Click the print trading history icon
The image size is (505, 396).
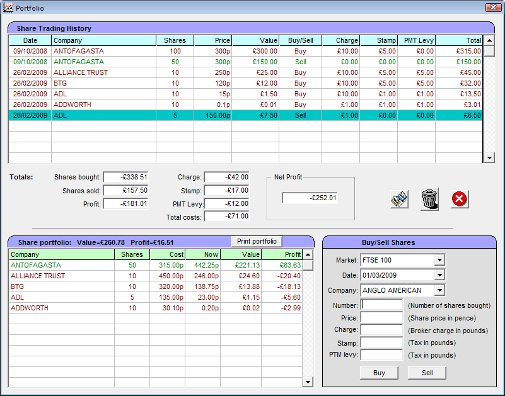point(399,199)
